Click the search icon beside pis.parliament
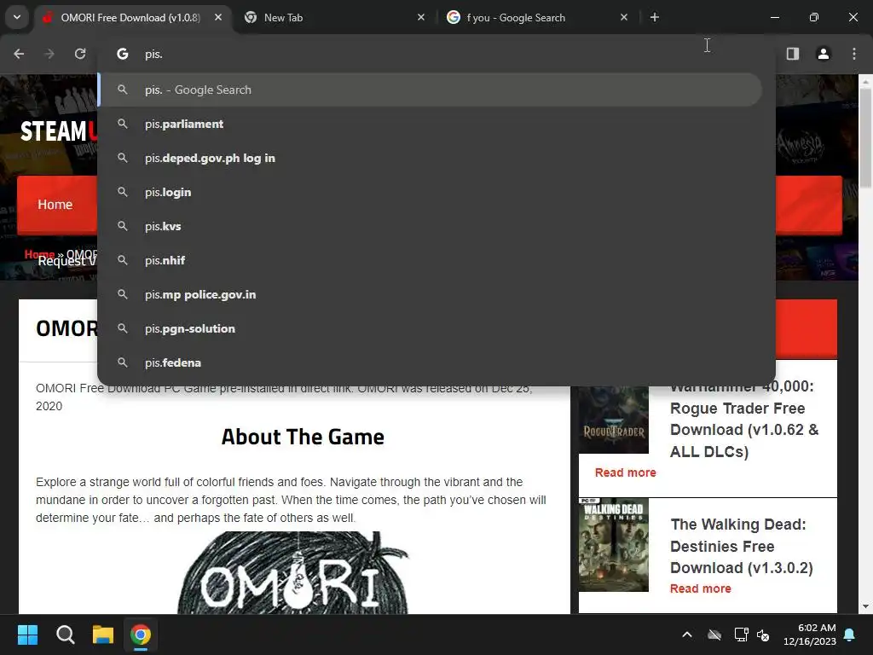Viewport: 873px width, 655px height. tap(123, 124)
